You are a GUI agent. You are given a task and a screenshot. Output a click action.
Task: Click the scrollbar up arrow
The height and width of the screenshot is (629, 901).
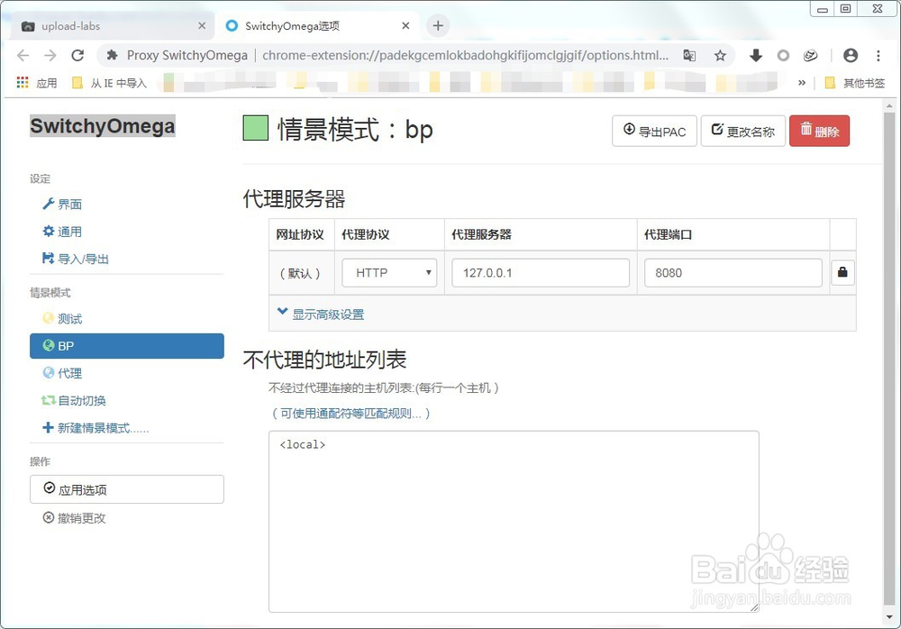[889, 106]
